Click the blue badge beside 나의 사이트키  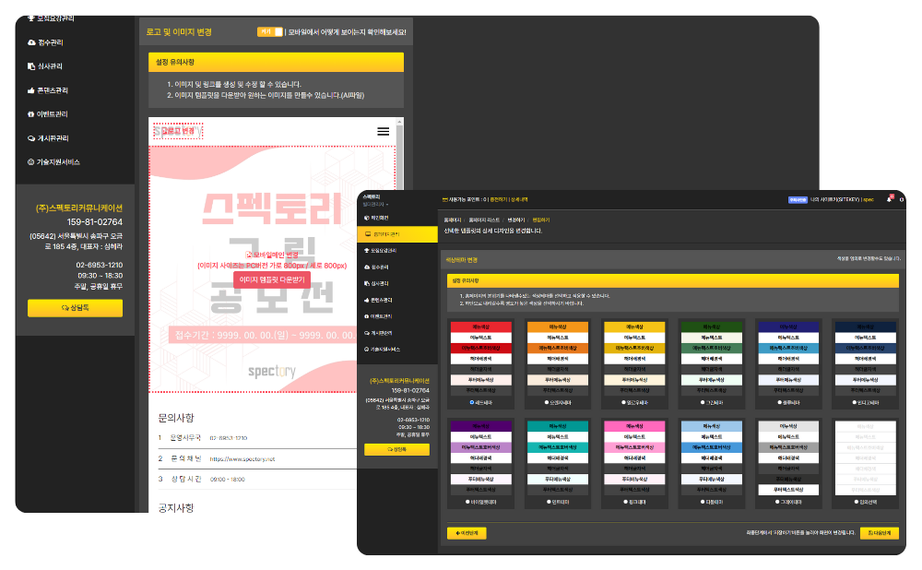point(798,200)
